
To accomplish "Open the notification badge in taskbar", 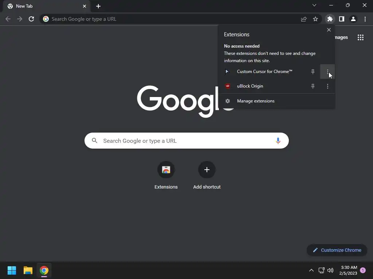I will [x=363, y=270].
